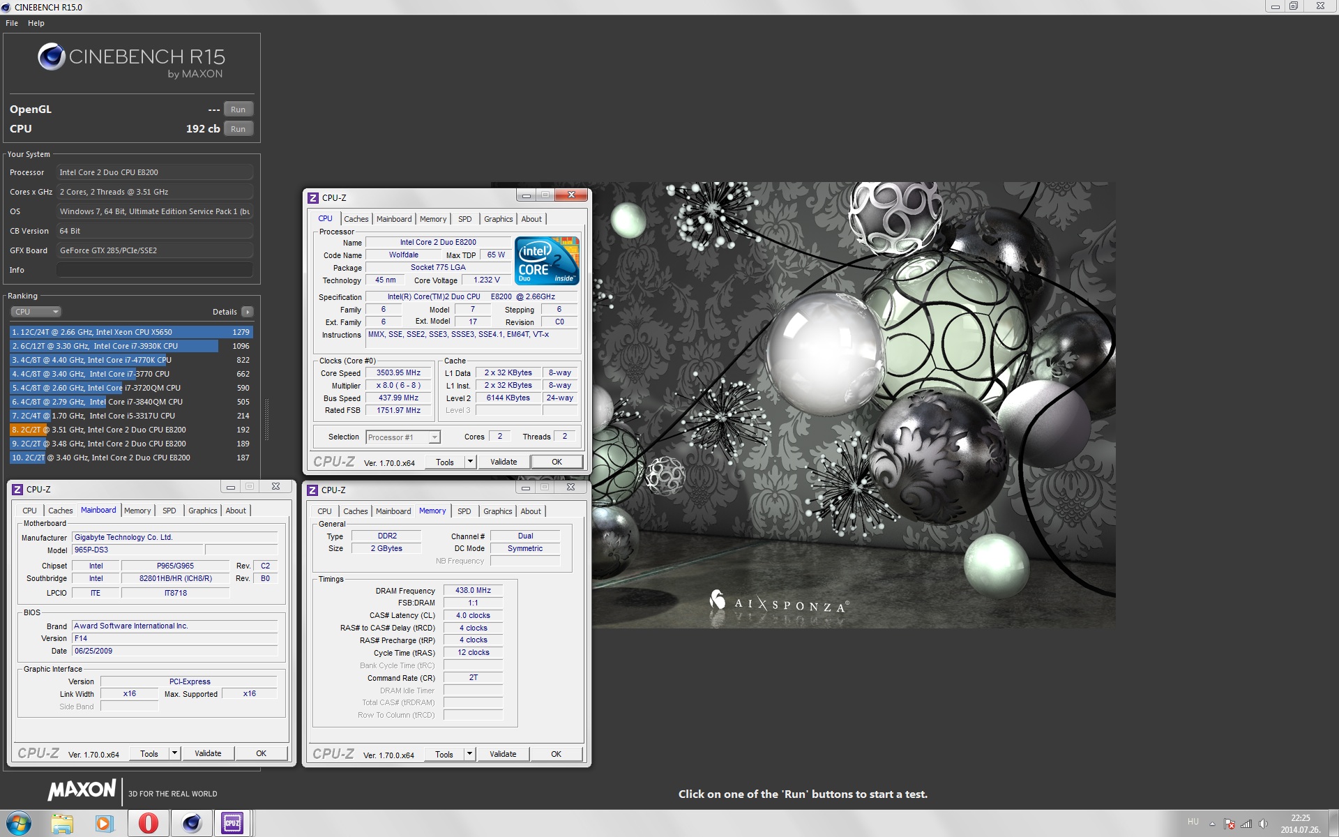This screenshot has width=1339, height=837.
Task: Select ranking row Core i7-4770K
Action: [130, 360]
